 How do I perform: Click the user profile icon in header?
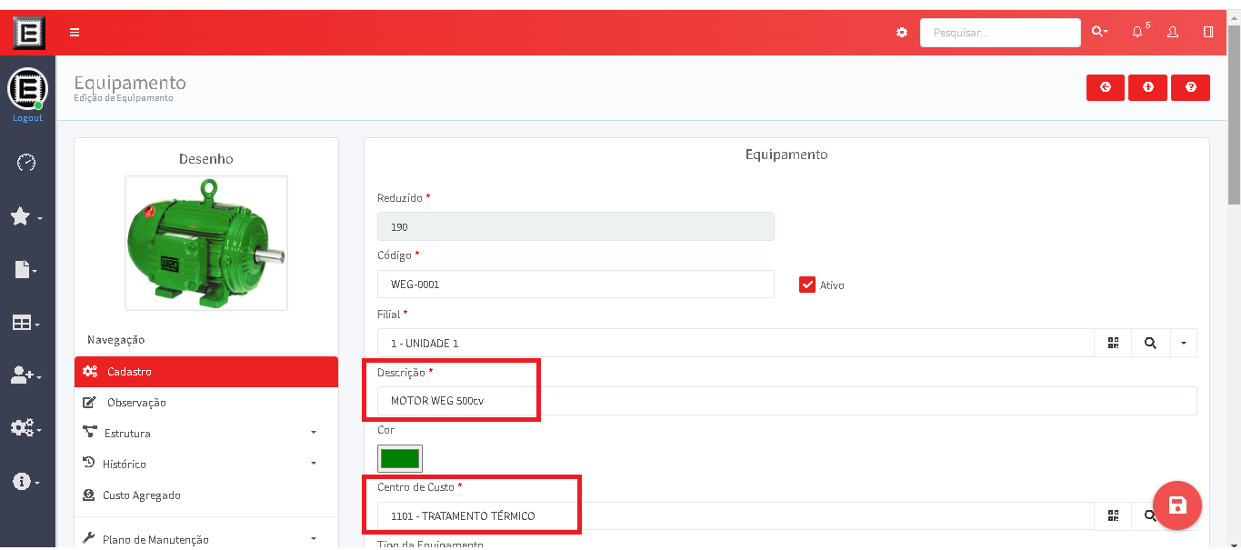(x=1172, y=33)
